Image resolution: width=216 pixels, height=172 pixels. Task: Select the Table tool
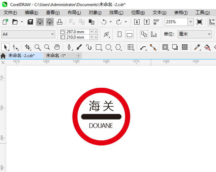click(x=131, y=47)
